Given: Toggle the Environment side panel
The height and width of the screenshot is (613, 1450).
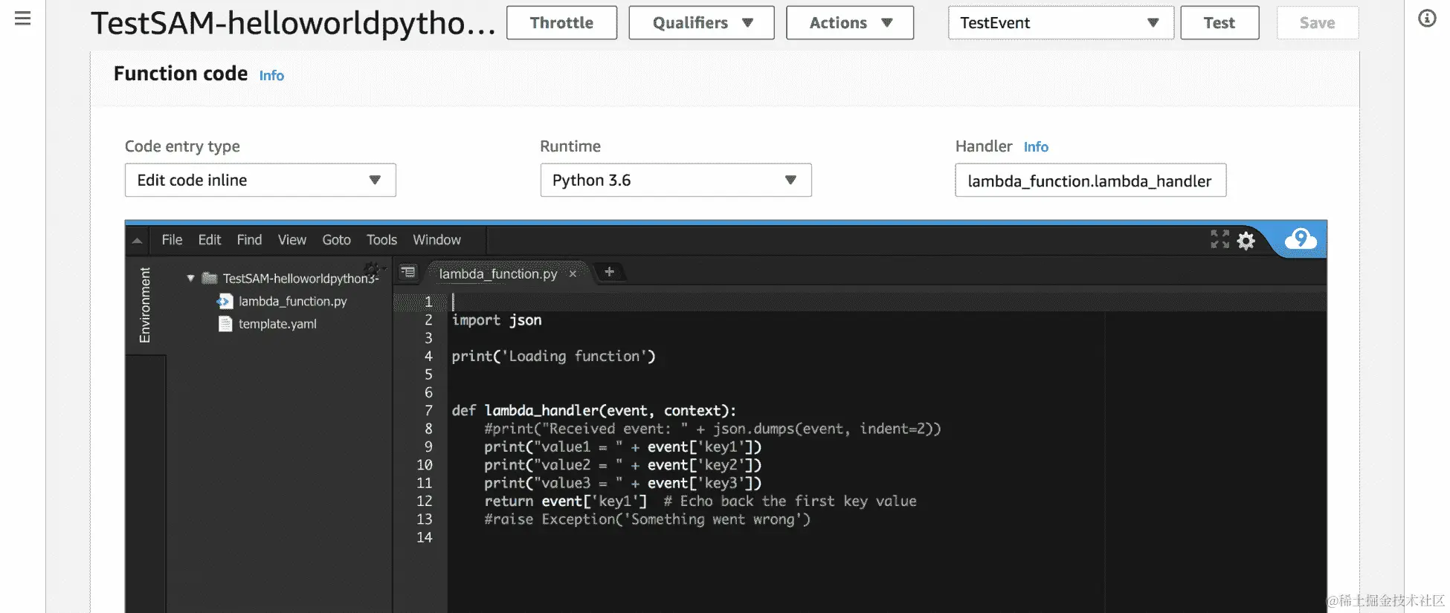Looking at the screenshot, I should coord(145,305).
